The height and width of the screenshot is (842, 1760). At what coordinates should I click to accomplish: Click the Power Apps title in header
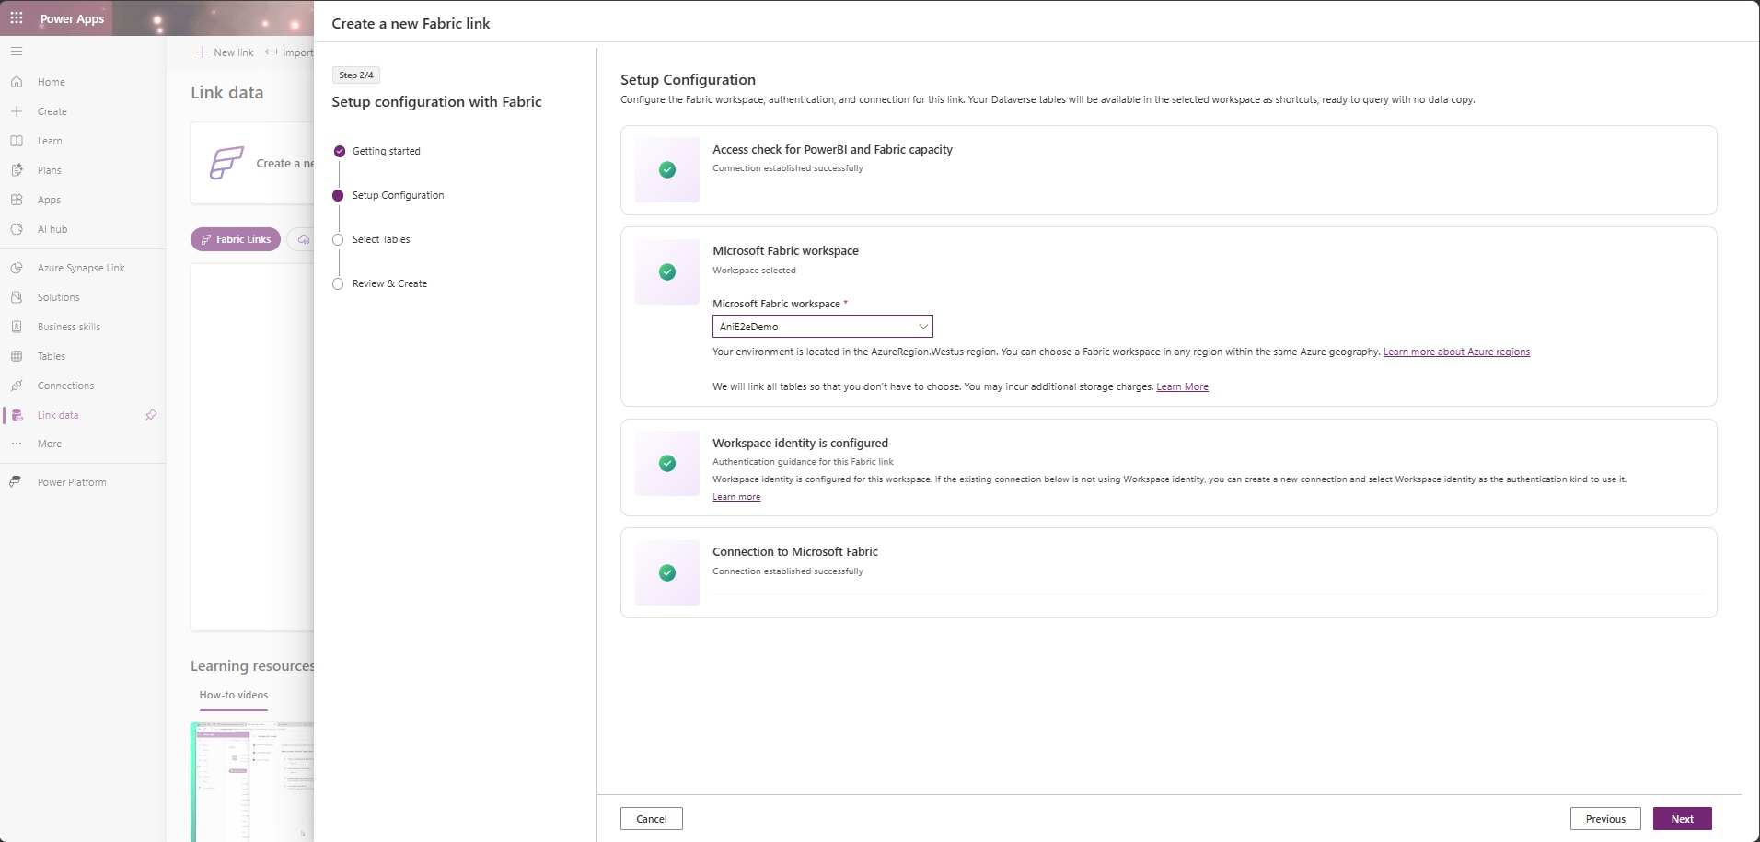coord(72,18)
